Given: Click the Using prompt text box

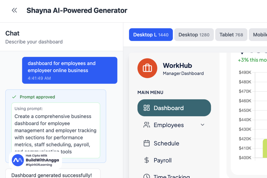Looking at the screenshot, I should coord(56,131).
